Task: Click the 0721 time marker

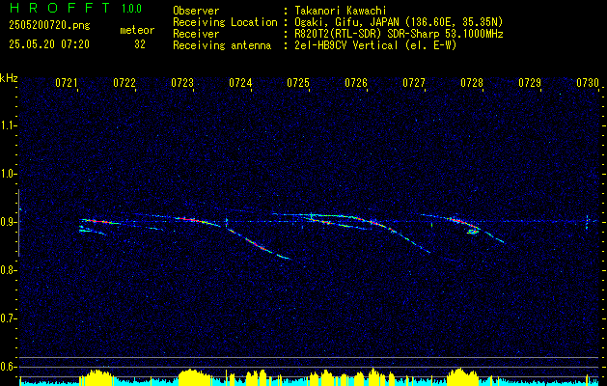Action: click(x=67, y=82)
